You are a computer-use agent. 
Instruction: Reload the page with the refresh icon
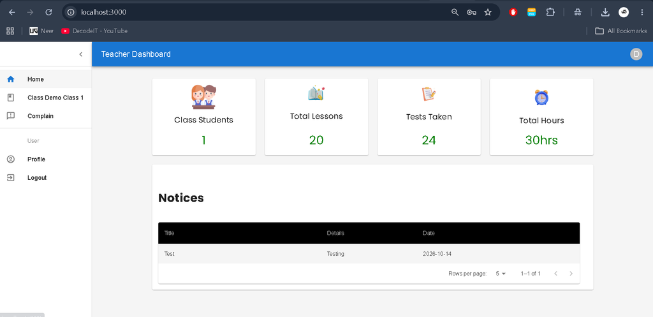(48, 13)
